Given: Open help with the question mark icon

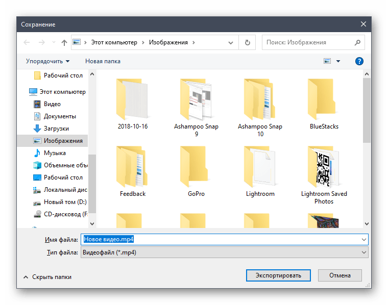Looking at the screenshot, I should click(x=359, y=61).
